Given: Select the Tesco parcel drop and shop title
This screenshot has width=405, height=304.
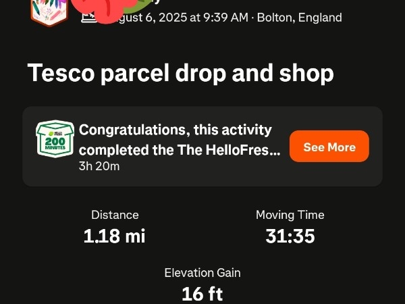Looking at the screenshot, I should point(180,73).
